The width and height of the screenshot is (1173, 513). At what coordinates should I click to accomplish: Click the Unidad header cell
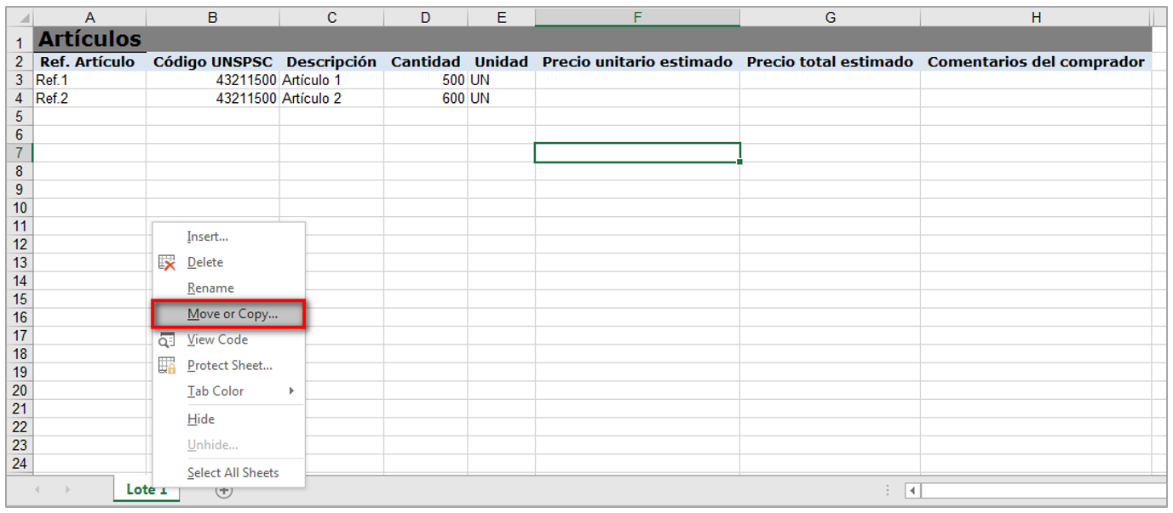click(x=502, y=62)
